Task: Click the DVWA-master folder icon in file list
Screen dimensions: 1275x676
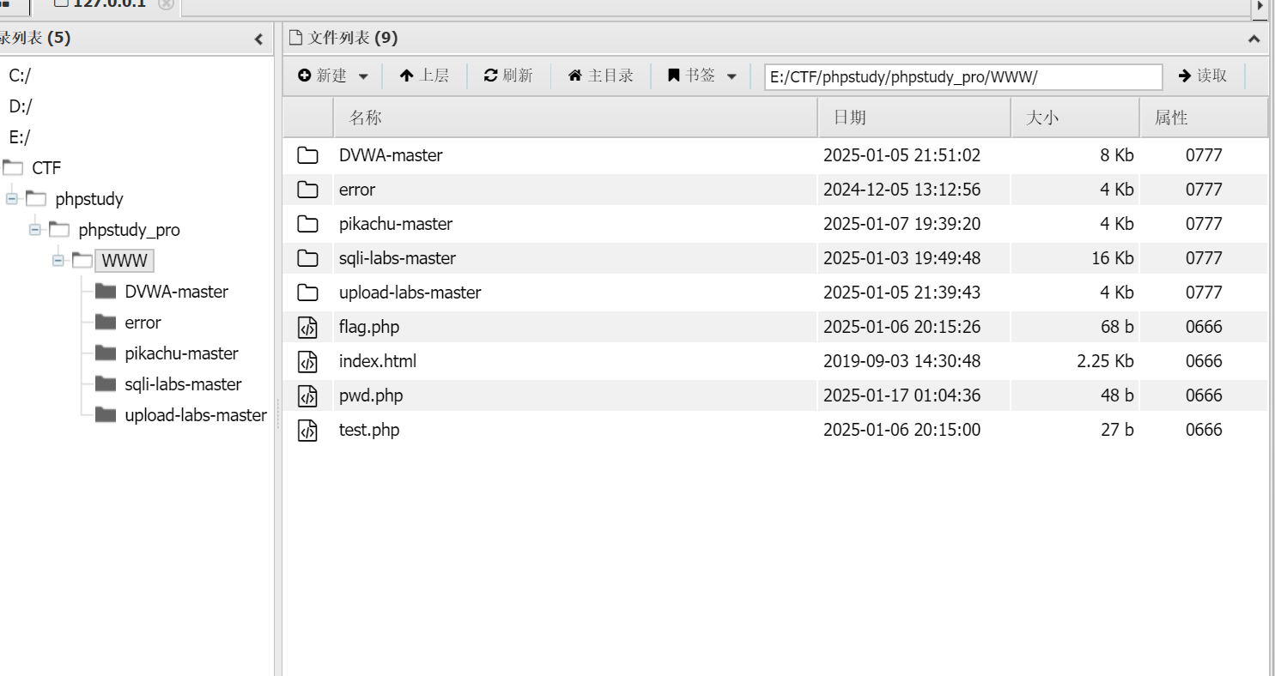Action: (x=307, y=155)
